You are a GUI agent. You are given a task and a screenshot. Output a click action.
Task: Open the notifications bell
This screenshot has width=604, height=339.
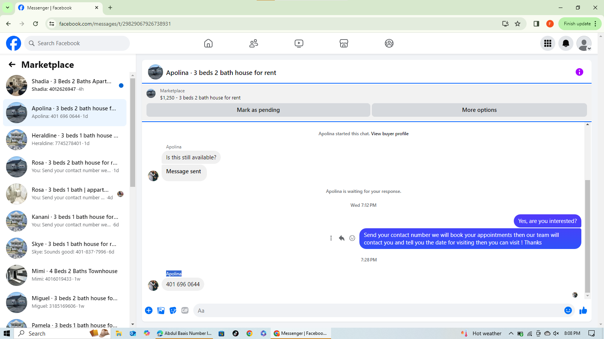[x=566, y=43]
